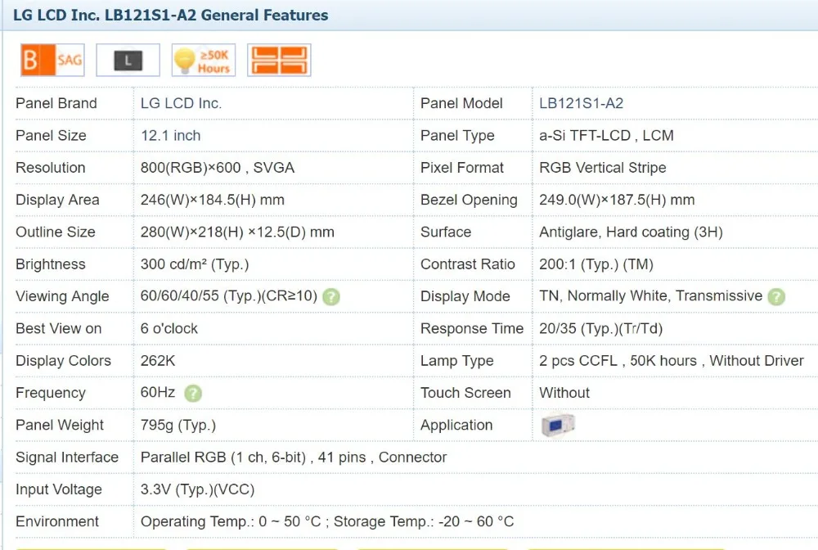Open the help icon beside Display Mode value
Viewport: 818px width, 550px height.
point(776,297)
